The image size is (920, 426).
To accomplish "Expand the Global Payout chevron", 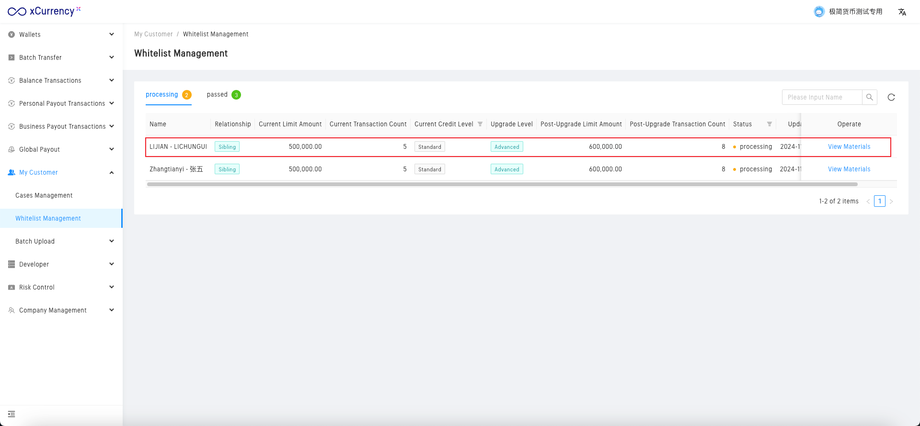I will [112, 149].
